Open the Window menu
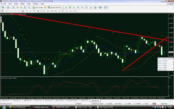This screenshot has height=109, width=174. [x=36, y=4]
